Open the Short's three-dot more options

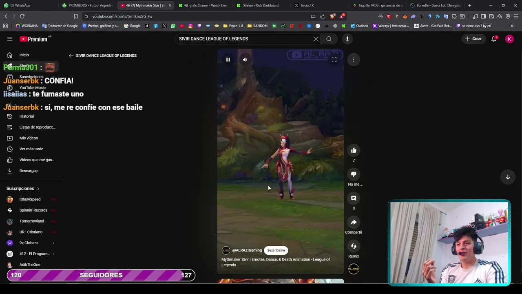click(354, 60)
